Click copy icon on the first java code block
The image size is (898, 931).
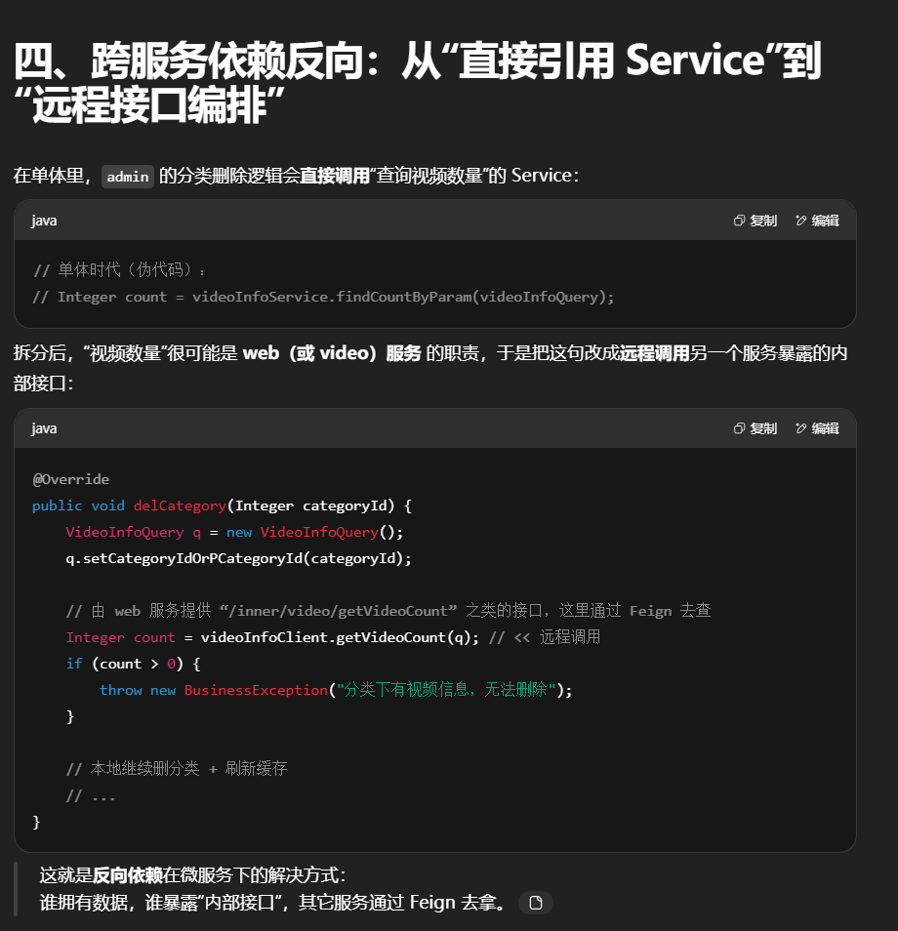point(740,221)
